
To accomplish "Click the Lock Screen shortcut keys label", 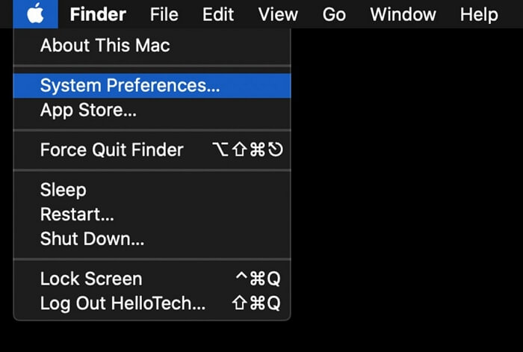I will point(258,279).
